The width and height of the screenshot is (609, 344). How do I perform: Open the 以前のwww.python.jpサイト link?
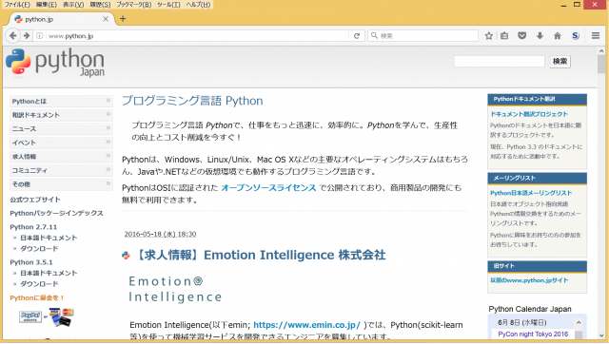pos(529,280)
